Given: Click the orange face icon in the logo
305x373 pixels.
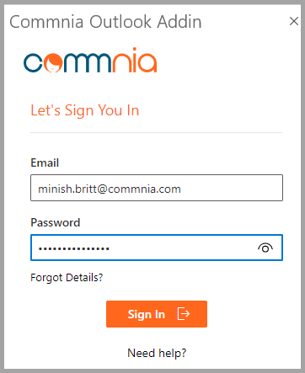Looking at the screenshot, I should pos(53,62).
